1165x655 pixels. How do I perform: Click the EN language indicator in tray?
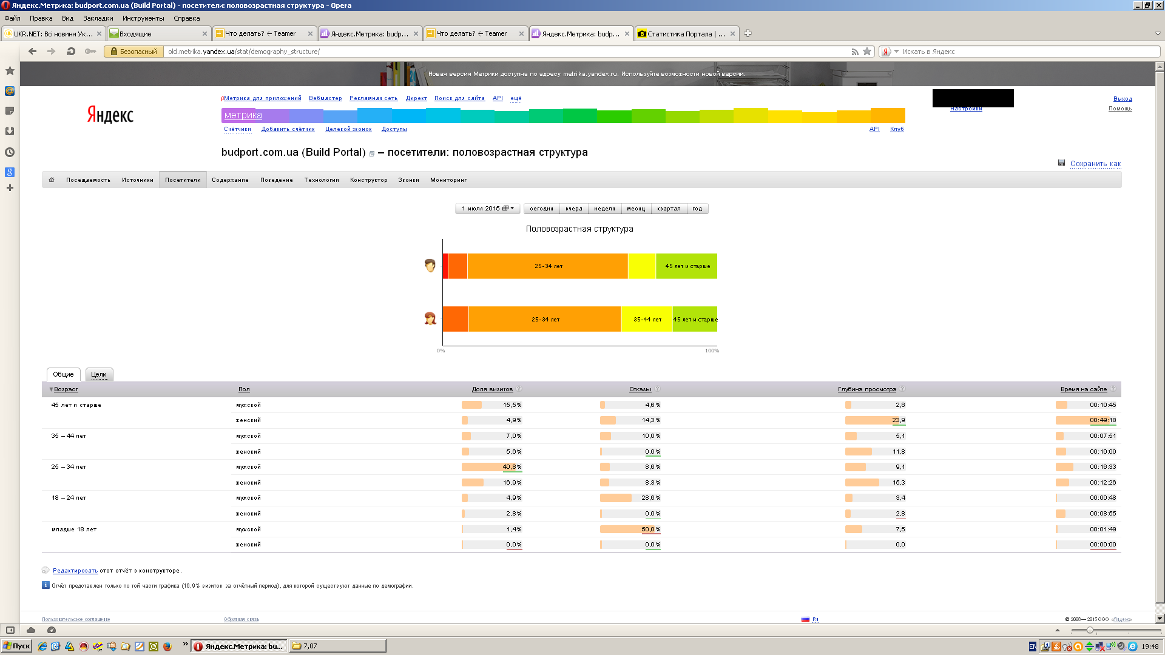[x=1033, y=647]
